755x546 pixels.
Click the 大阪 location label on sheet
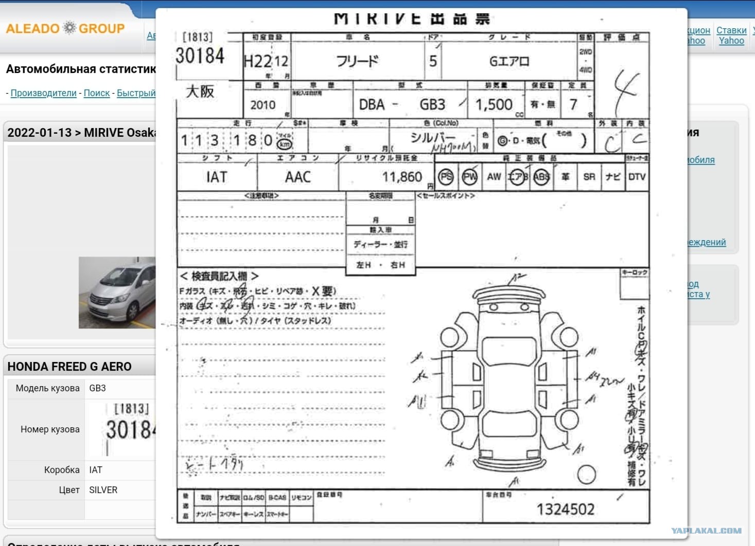point(200,92)
